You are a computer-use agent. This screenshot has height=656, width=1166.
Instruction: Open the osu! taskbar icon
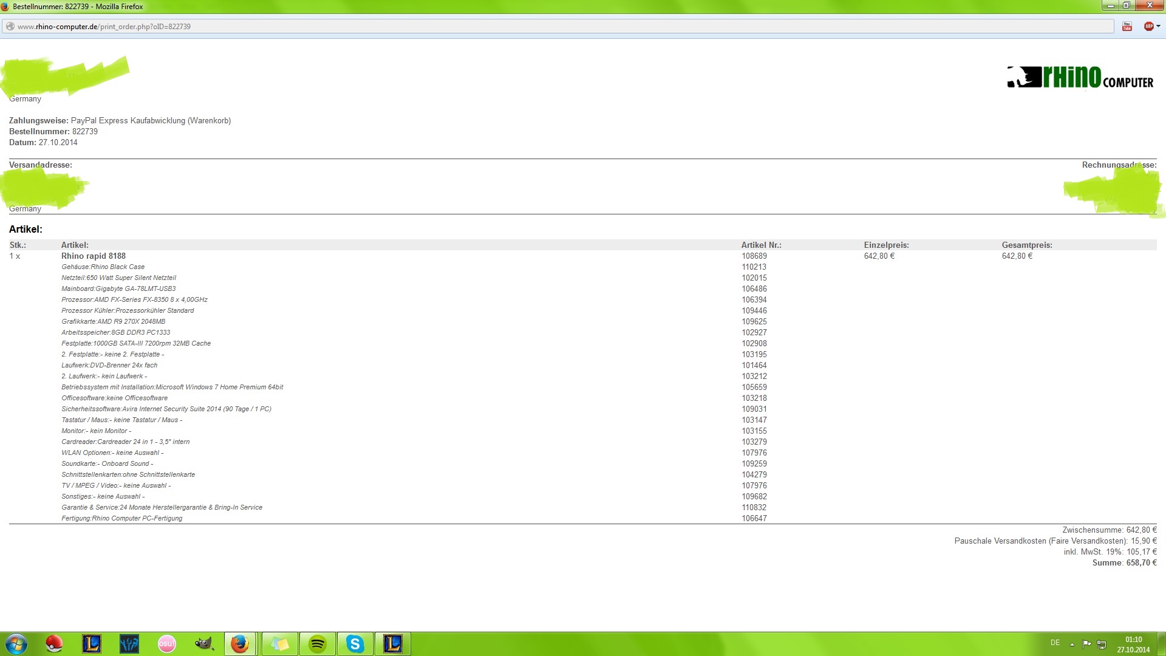(166, 644)
